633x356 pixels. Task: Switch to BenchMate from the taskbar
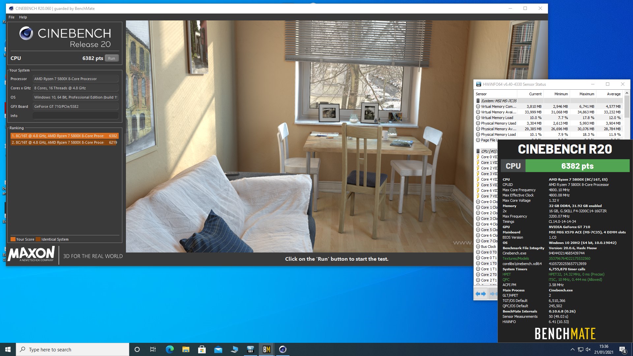[266, 349]
